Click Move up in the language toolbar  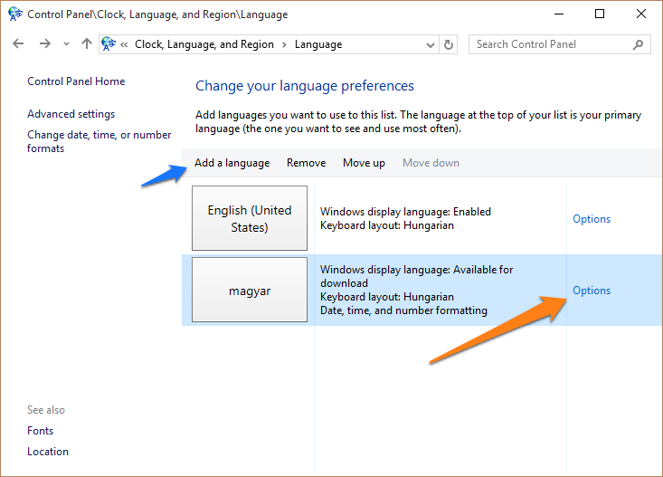pos(364,163)
